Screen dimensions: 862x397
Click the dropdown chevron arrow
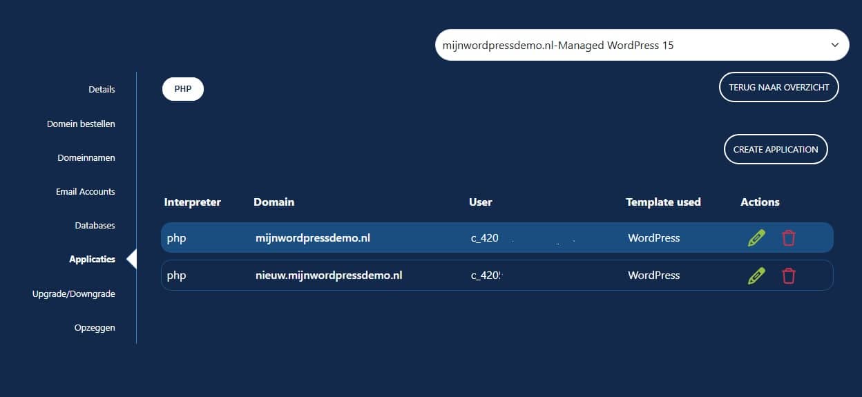click(835, 46)
